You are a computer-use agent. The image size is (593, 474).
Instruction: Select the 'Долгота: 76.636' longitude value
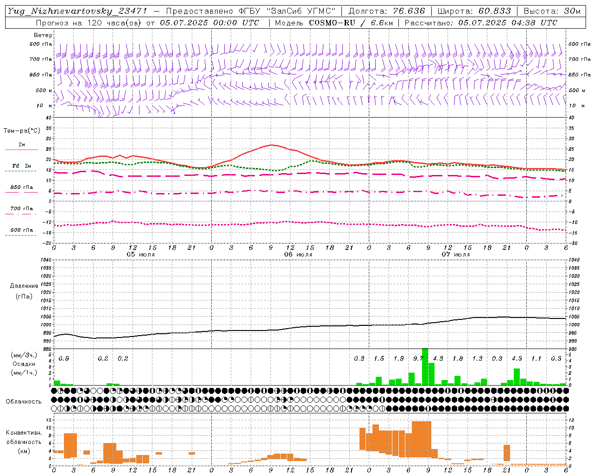click(x=387, y=12)
